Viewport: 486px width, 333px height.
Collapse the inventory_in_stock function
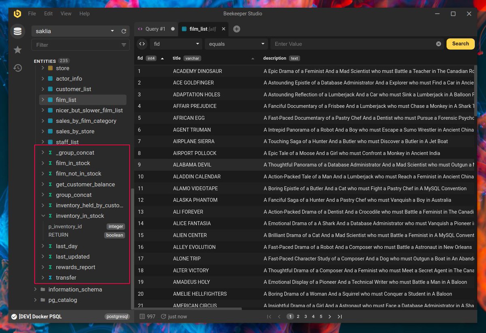coord(43,216)
